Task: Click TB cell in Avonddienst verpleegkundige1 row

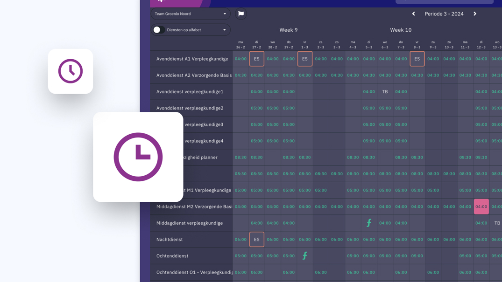Action: click(385, 92)
